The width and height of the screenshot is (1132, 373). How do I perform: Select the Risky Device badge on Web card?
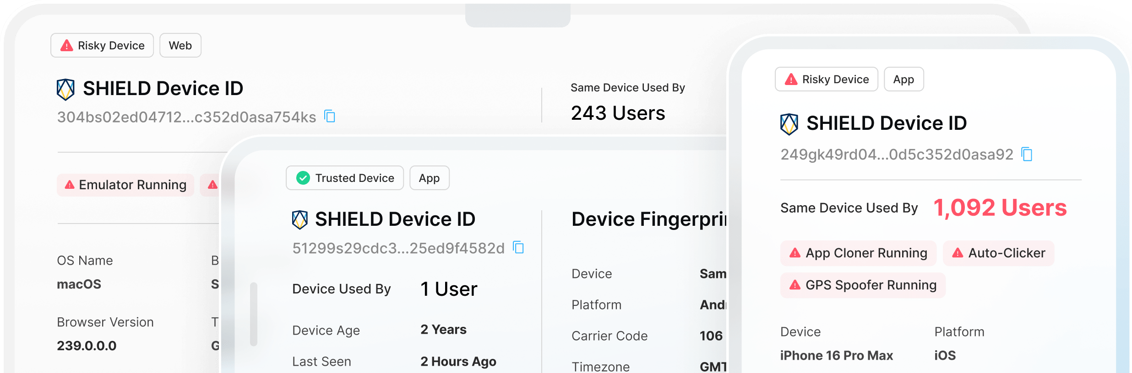click(x=102, y=45)
